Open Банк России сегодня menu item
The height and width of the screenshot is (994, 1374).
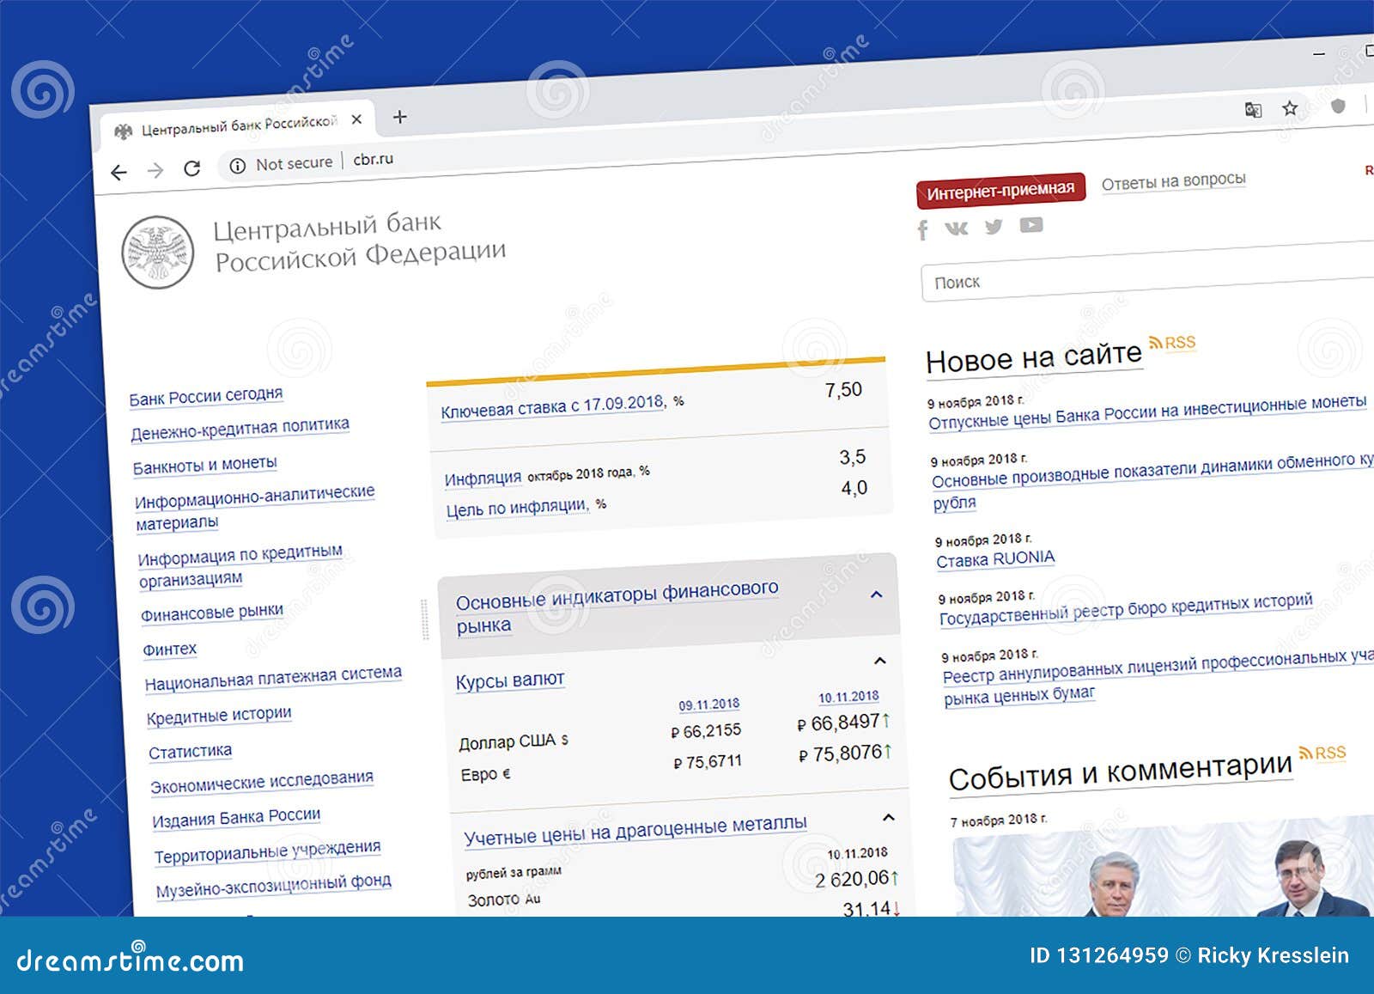pyautogui.click(x=206, y=397)
